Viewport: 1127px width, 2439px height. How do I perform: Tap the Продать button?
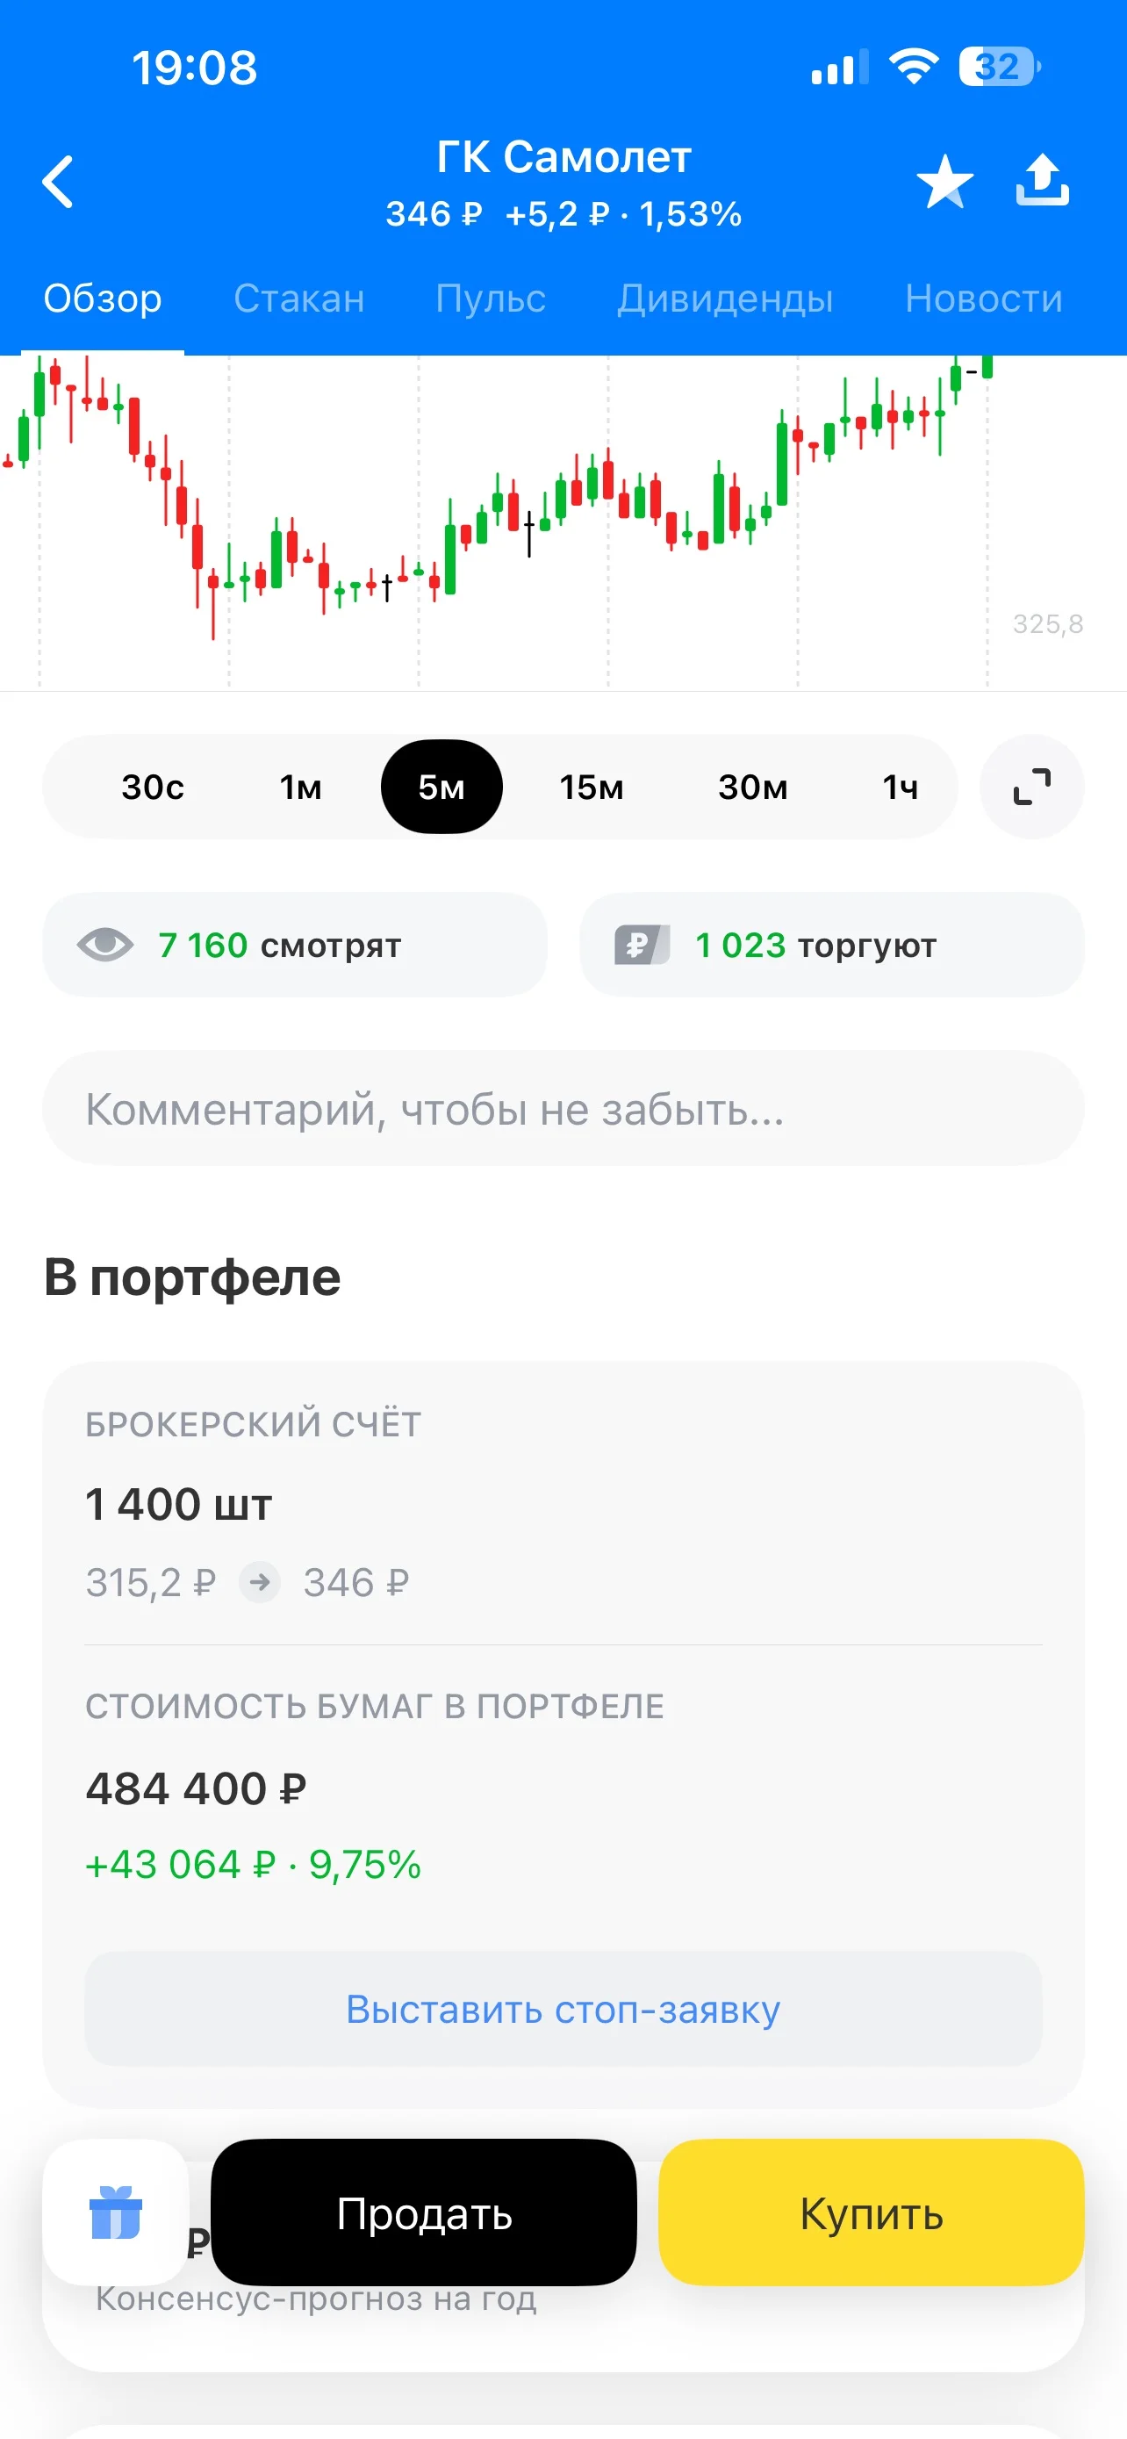(x=424, y=2212)
